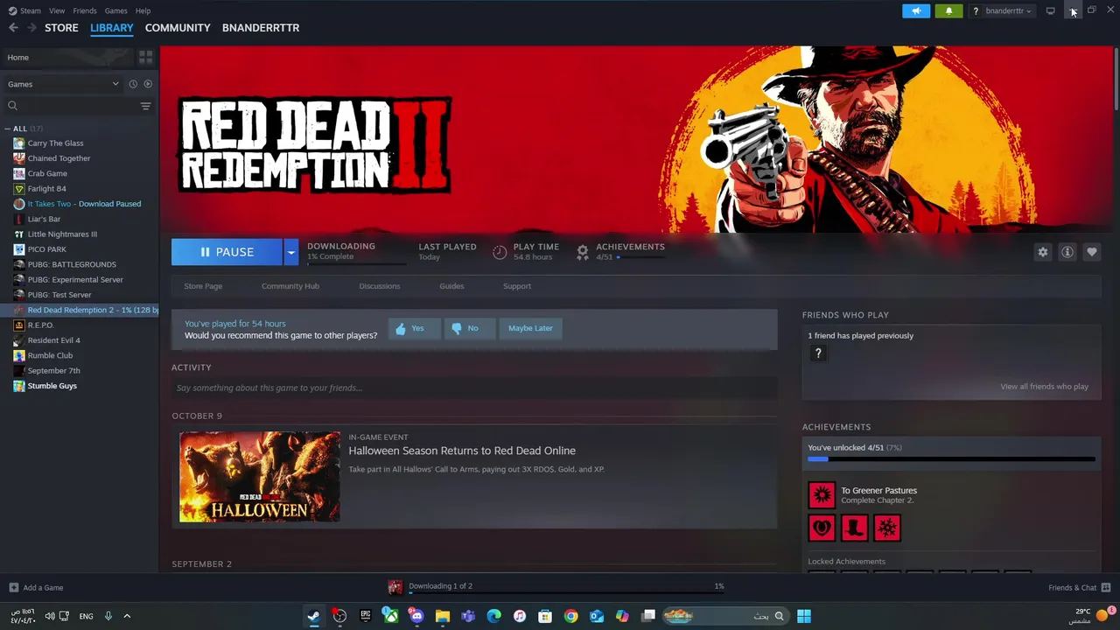This screenshot has height=630, width=1120.
Task: Open downloads bar at bottom
Action: pyautogui.click(x=556, y=587)
